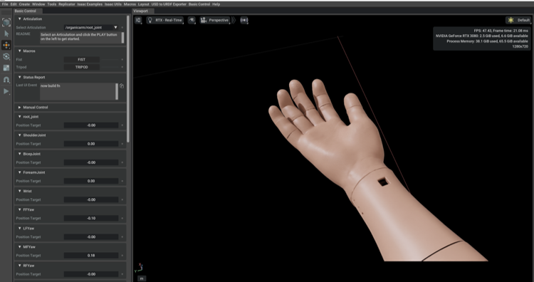Open the selection mode cube tool
The image size is (534, 282).
point(6,23)
